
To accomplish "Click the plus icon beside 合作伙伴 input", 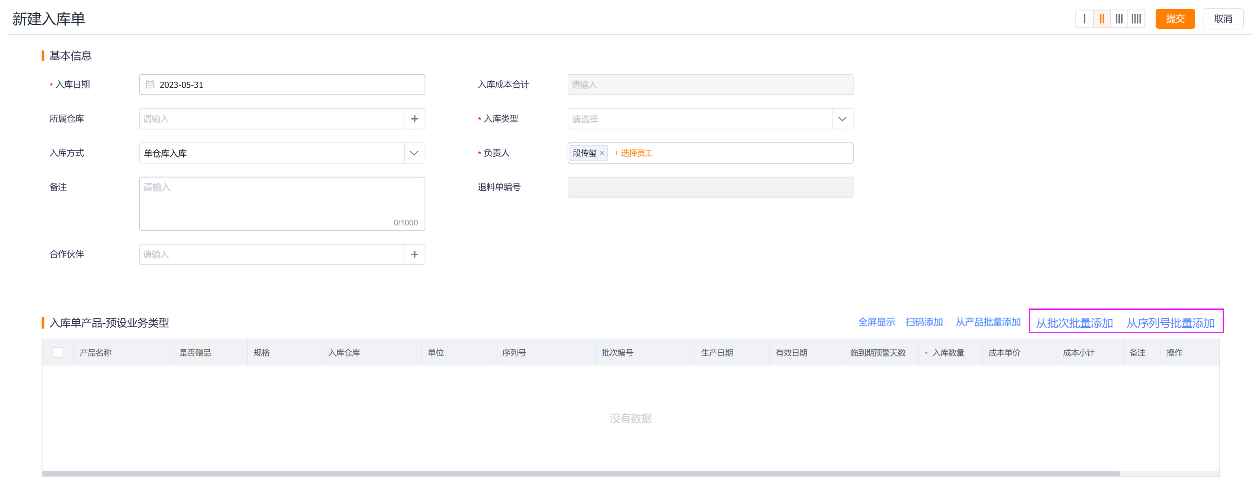I will 414,254.
